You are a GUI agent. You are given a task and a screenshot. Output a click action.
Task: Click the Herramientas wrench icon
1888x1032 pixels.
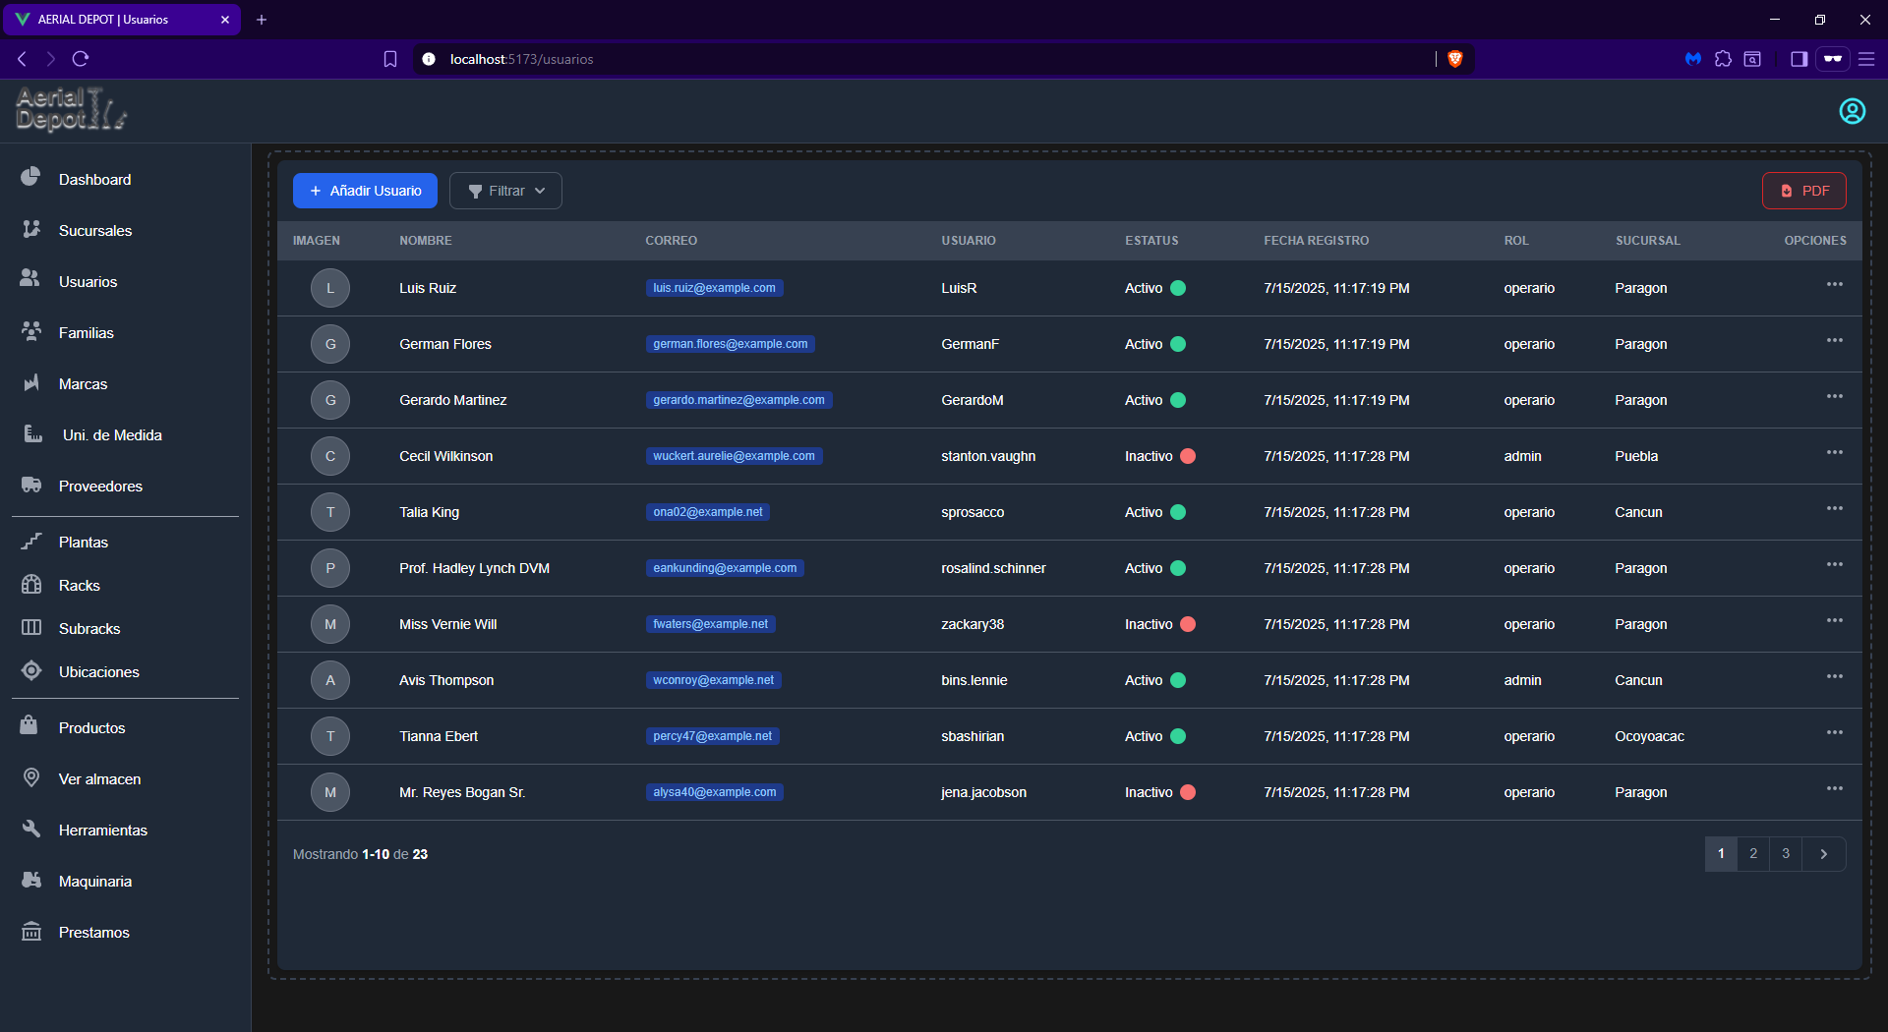point(31,829)
